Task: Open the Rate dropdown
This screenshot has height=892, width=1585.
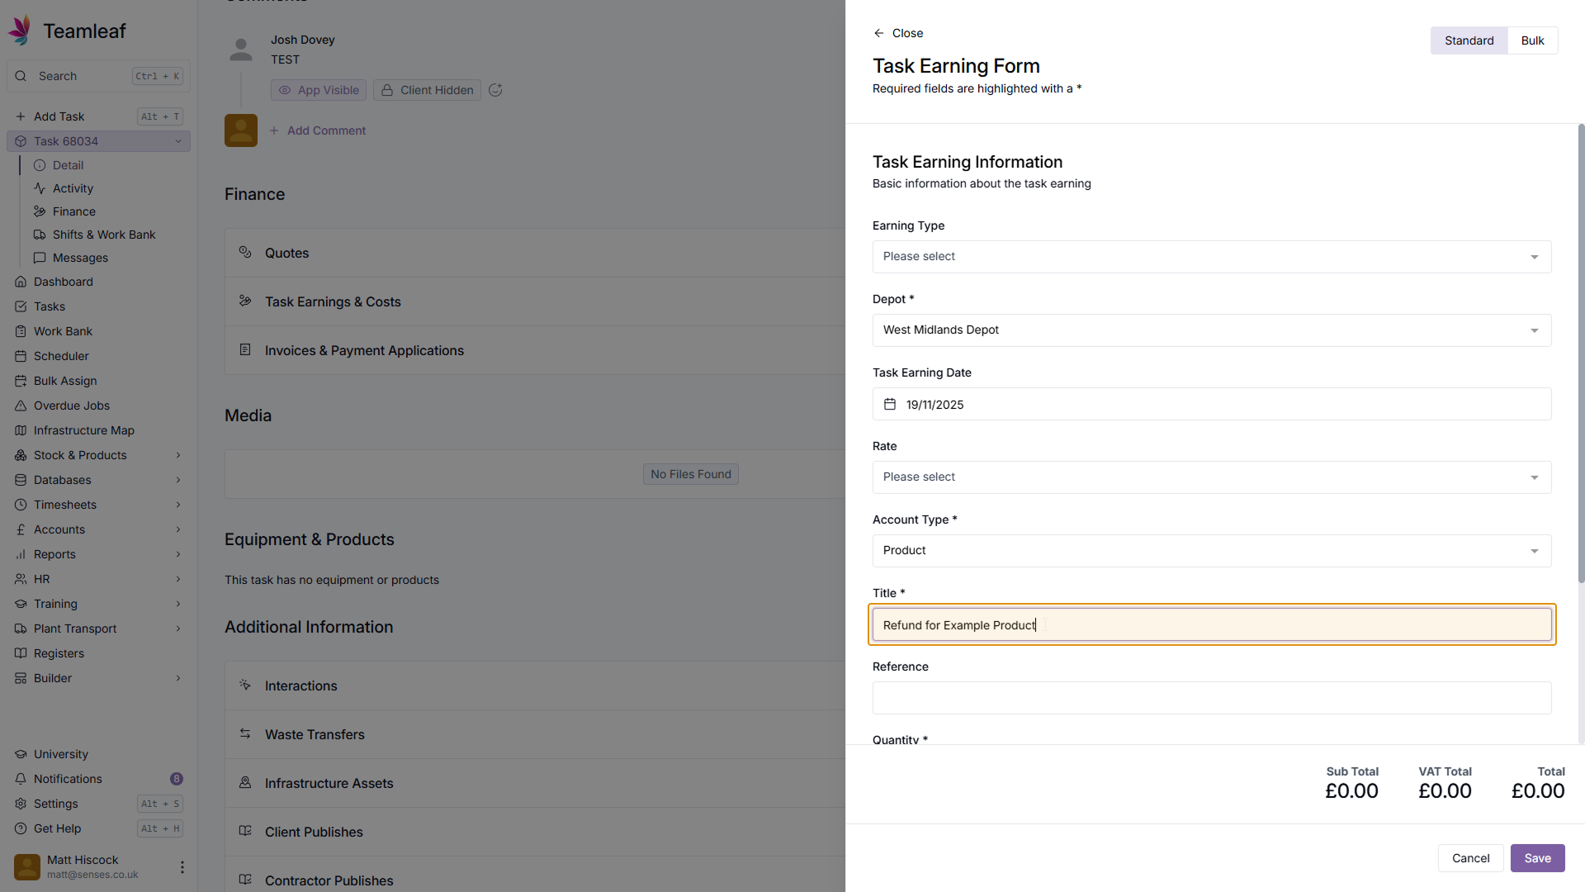Action: click(x=1211, y=477)
